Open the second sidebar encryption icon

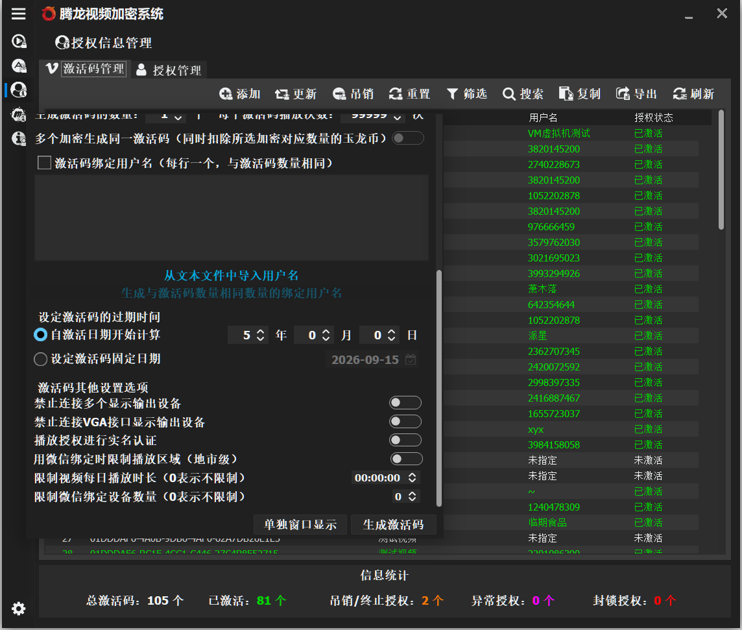[x=18, y=66]
